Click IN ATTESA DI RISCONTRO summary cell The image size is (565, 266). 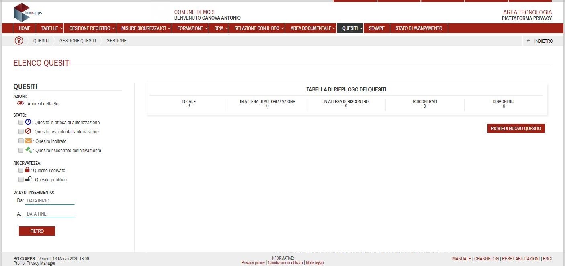pos(346,104)
